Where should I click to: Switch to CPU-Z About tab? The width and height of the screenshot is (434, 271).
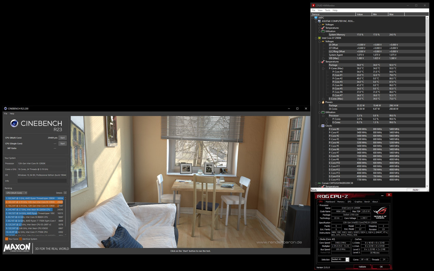click(375, 202)
